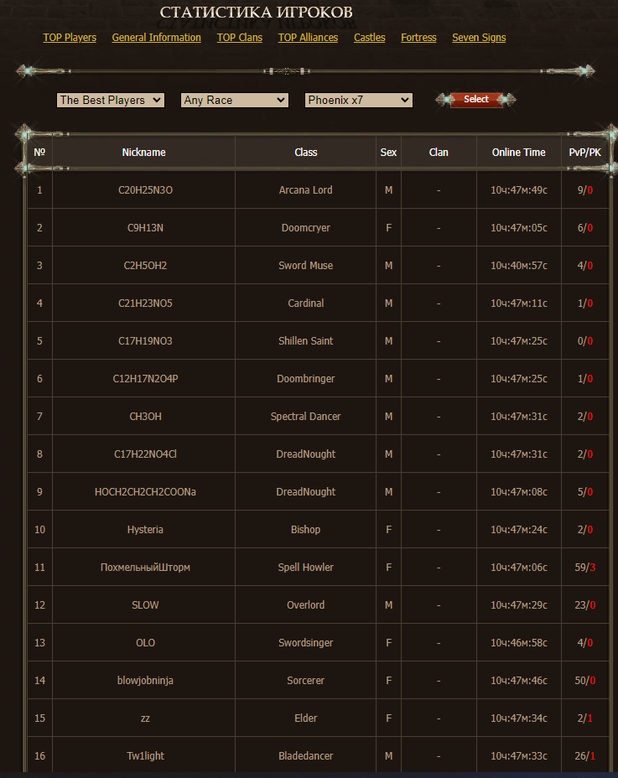Screen dimensions: 618x778
Task: Expand the The Best Players dropdown
Action: [111, 100]
